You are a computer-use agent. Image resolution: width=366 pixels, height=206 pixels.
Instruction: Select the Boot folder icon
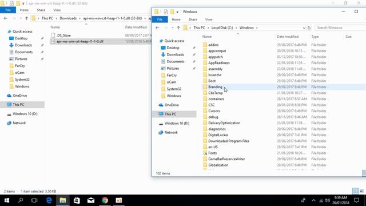point(205,81)
